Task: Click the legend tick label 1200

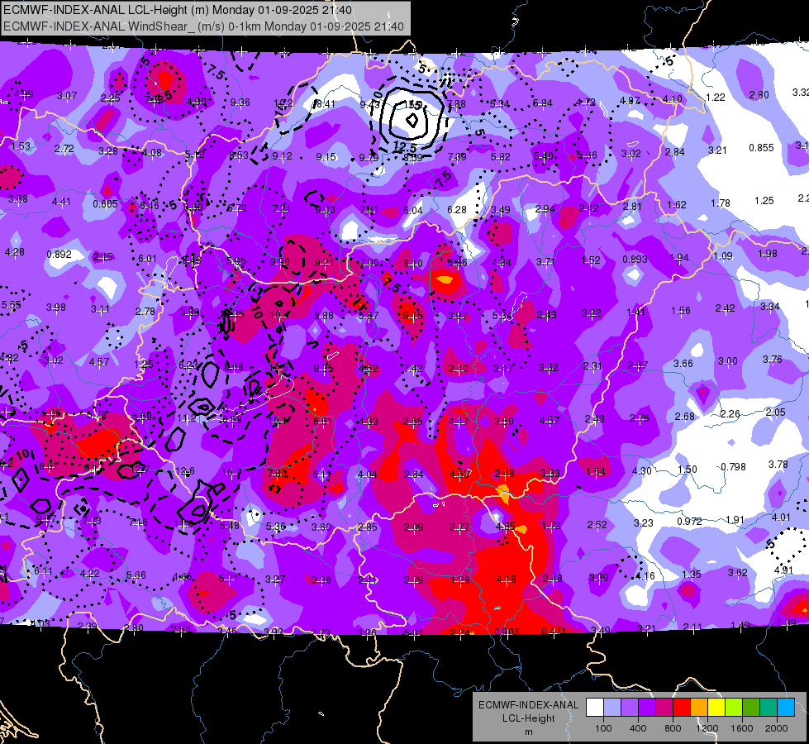Action: click(707, 728)
